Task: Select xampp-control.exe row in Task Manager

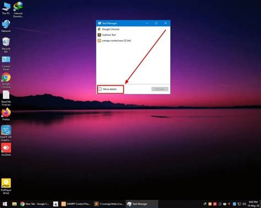Action: point(133,41)
